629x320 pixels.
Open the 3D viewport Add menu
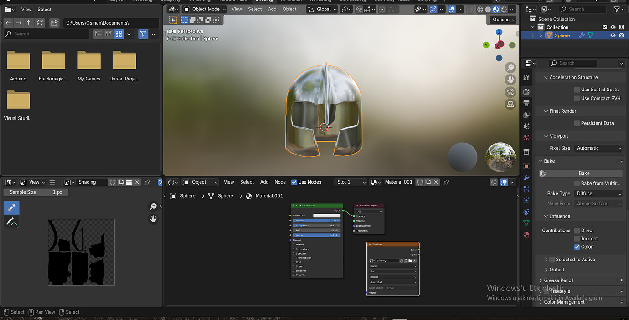point(272,9)
